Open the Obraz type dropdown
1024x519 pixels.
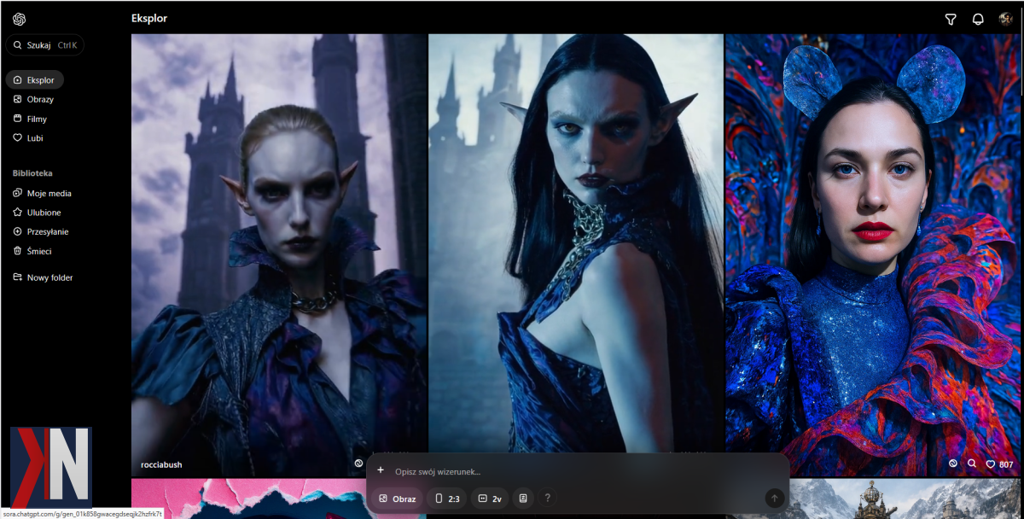tap(397, 498)
